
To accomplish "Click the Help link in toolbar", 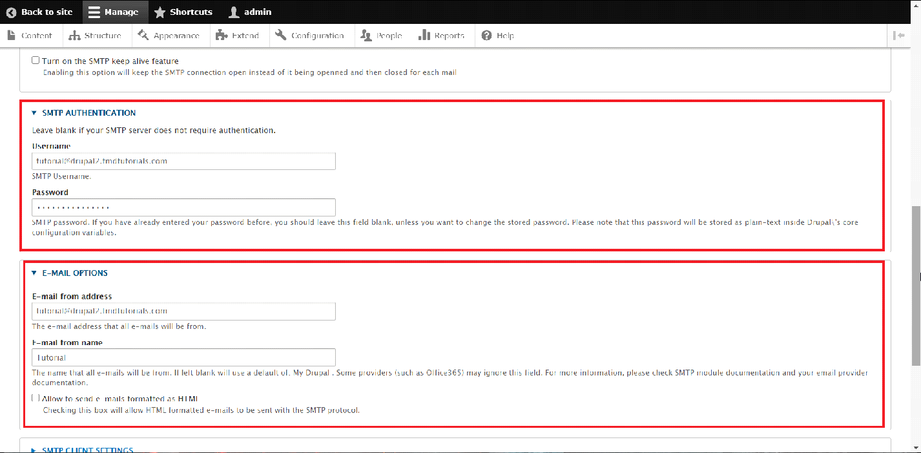I will pos(498,36).
